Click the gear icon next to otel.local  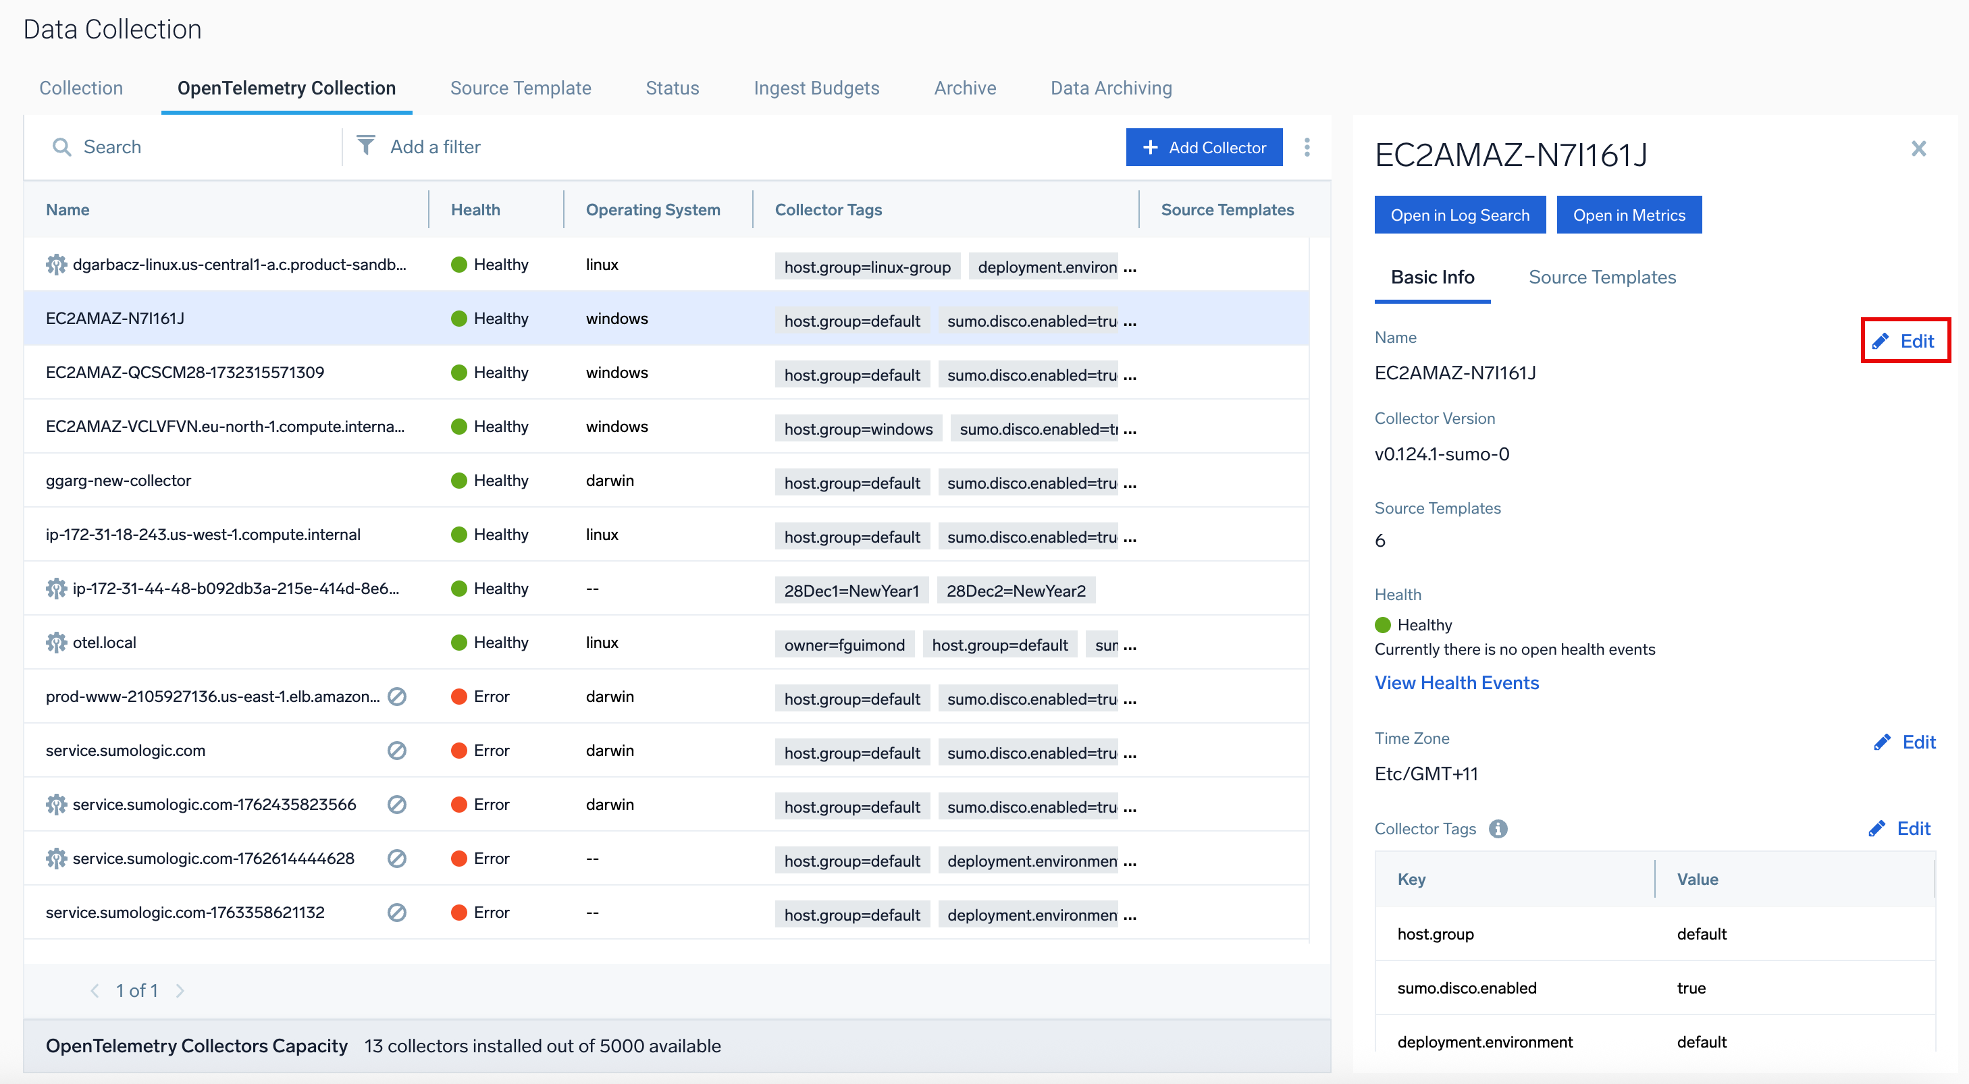pos(56,643)
